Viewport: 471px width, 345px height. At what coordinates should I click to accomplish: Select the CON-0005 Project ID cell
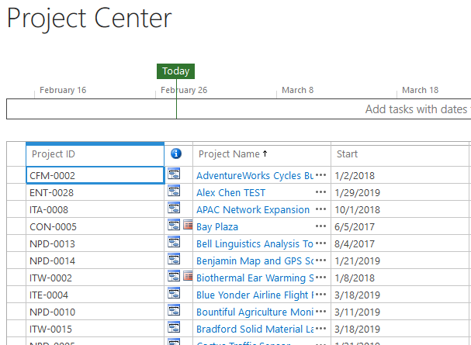coord(95,226)
